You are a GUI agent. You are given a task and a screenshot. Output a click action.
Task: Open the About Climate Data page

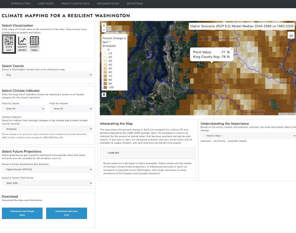point(75,4)
